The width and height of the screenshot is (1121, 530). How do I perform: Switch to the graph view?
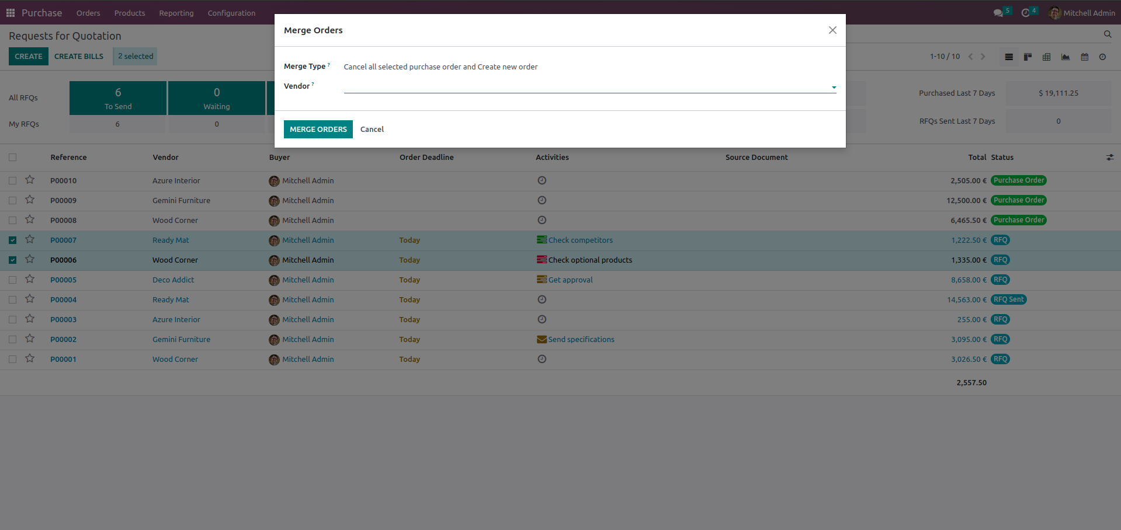click(x=1066, y=57)
